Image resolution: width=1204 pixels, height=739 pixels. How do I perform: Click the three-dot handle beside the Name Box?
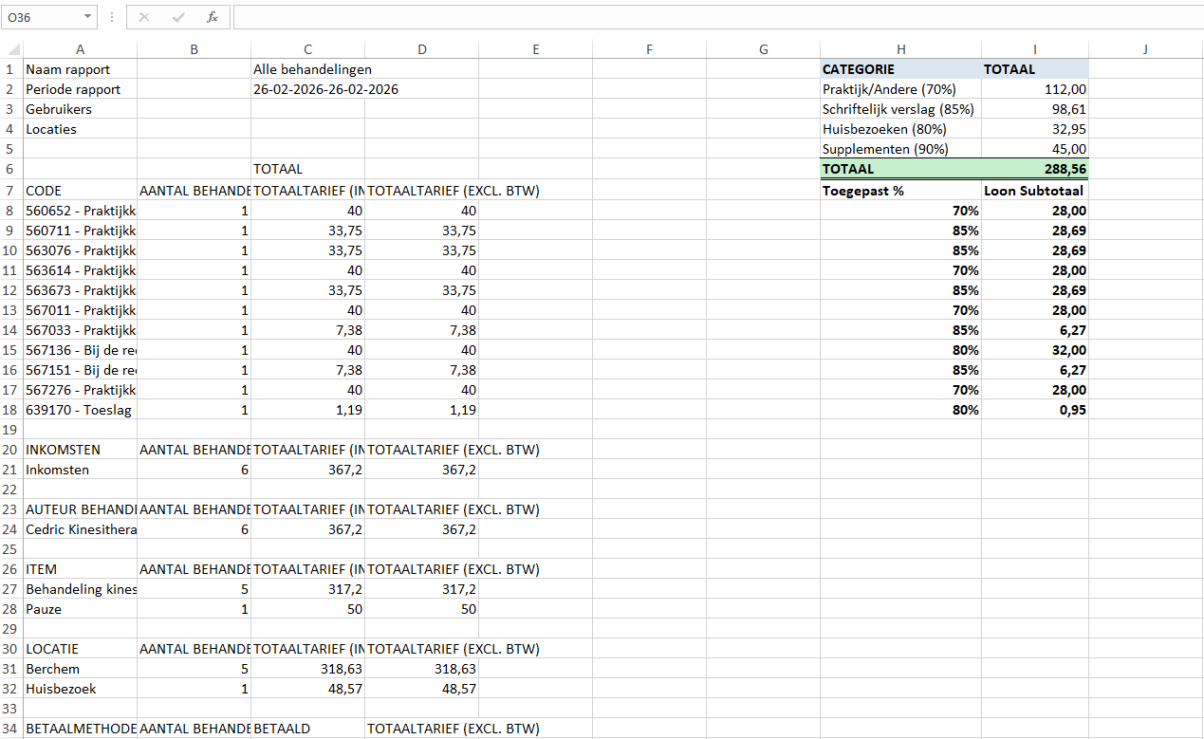[112, 17]
